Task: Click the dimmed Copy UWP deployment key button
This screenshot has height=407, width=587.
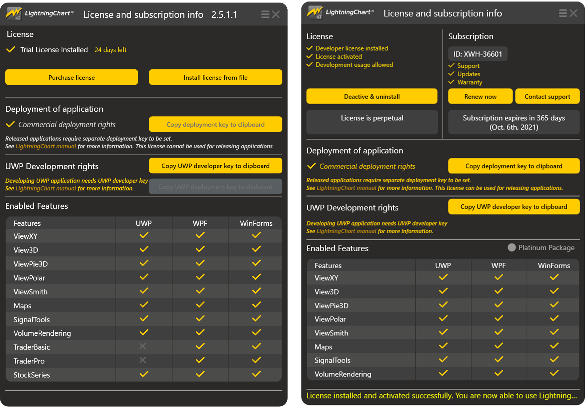Action: click(x=216, y=187)
